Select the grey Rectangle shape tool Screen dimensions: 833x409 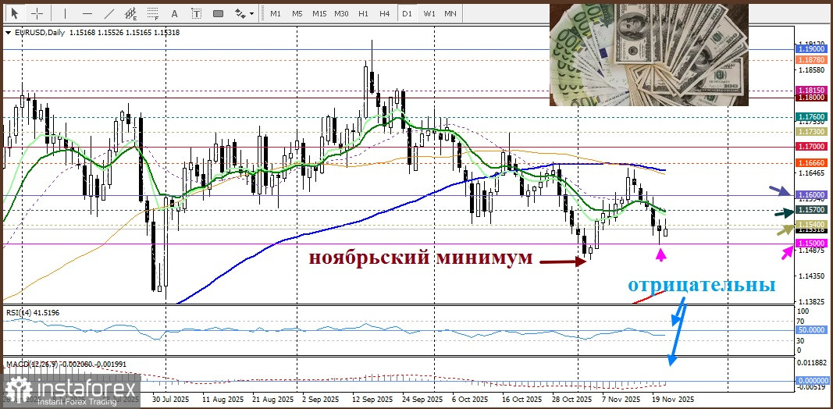coord(218,13)
